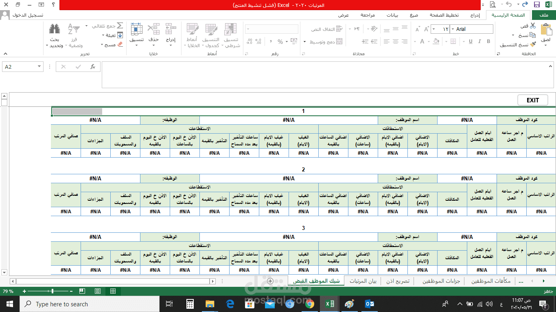Open the Arial font name dropdown
Image resolution: width=556 pixels, height=312 pixels.
(x=452, y=29)
